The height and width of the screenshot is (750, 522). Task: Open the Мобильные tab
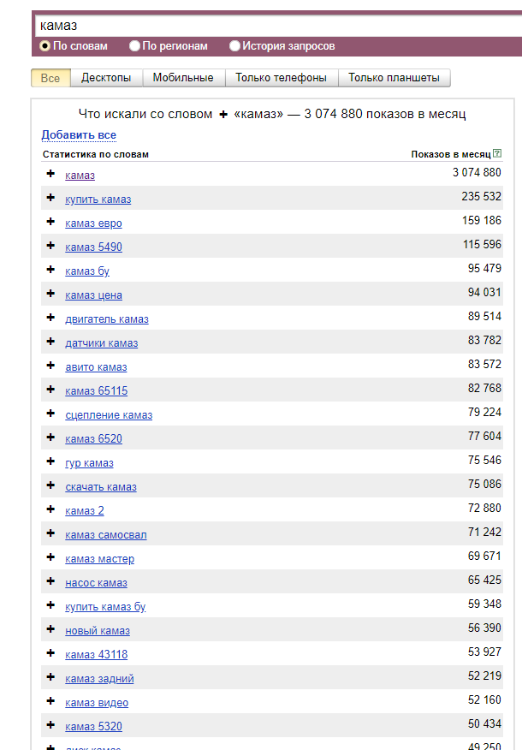[x=183, y=78]
